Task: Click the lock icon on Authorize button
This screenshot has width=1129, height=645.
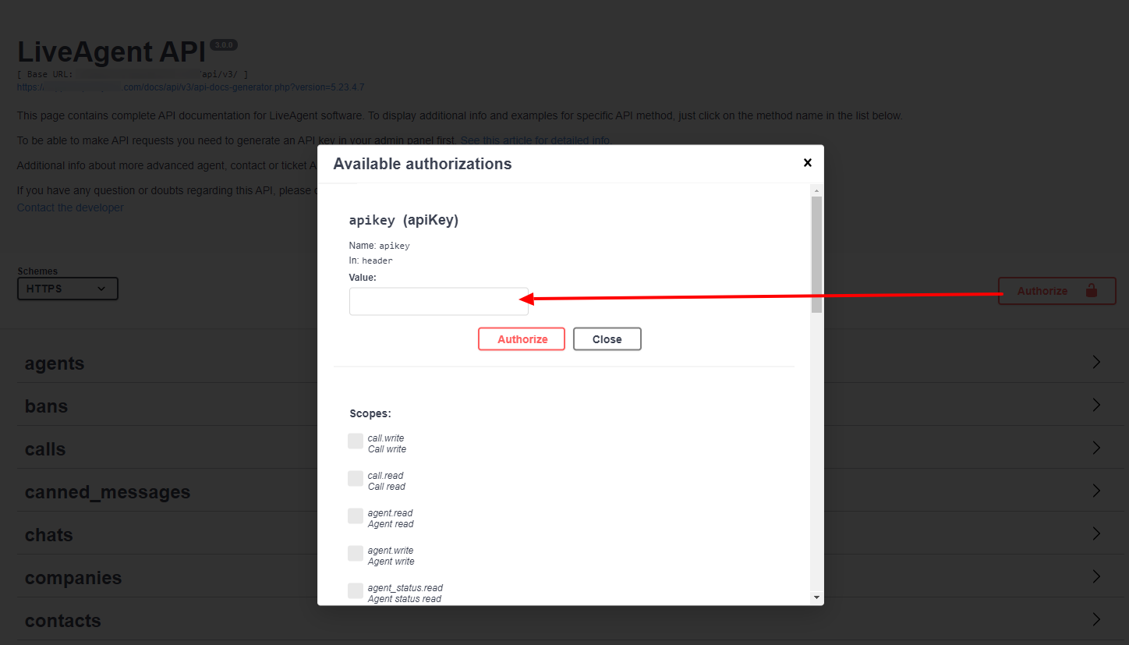Action: pos(1091,291)
